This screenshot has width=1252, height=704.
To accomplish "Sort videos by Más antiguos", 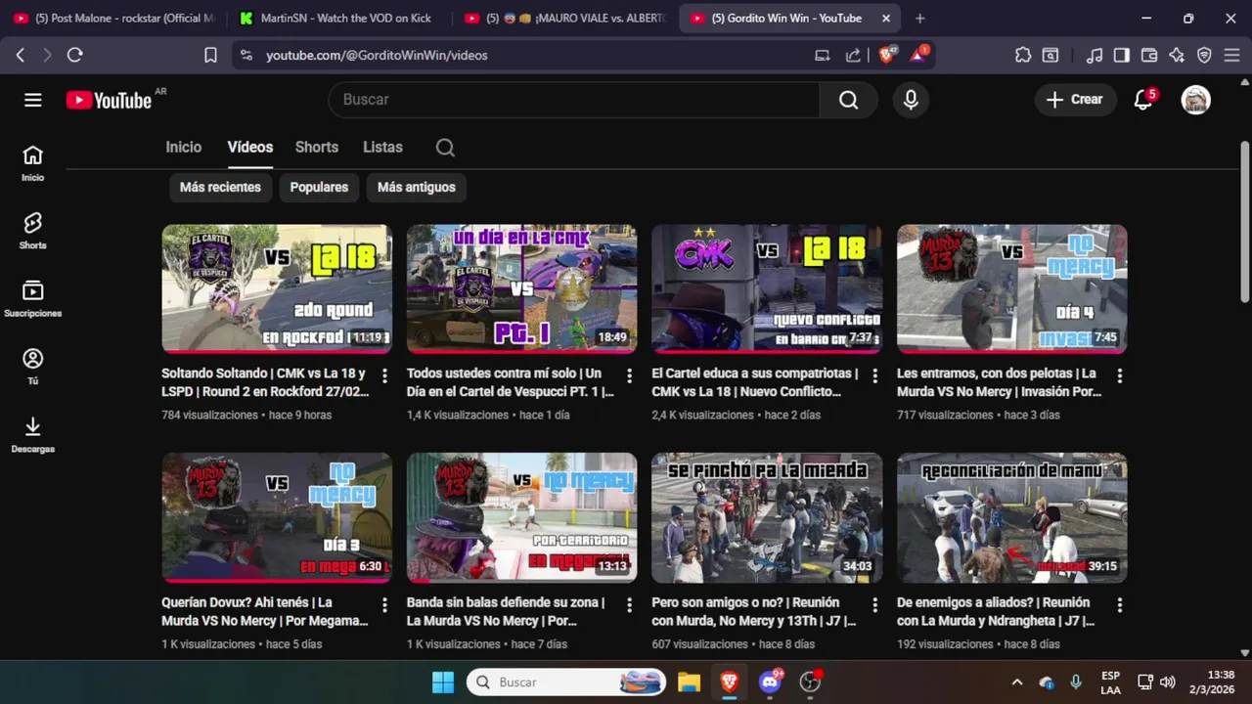I will 417,187.
